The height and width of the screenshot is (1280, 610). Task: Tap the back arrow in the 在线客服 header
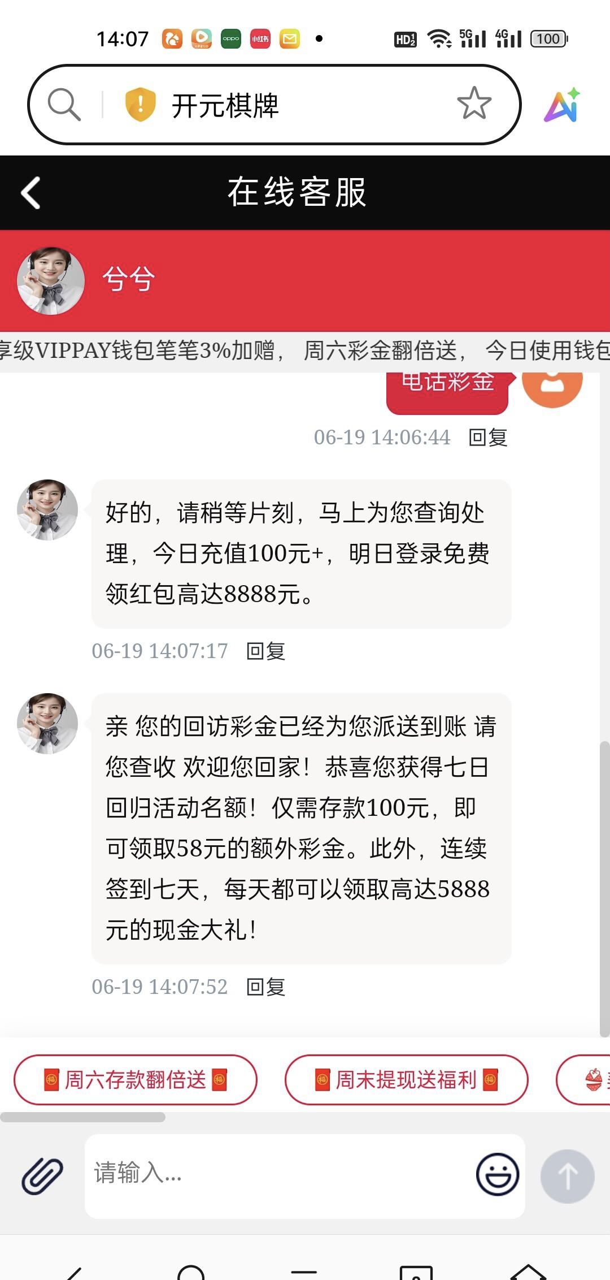pyautogui.click(x=30, y=193)
